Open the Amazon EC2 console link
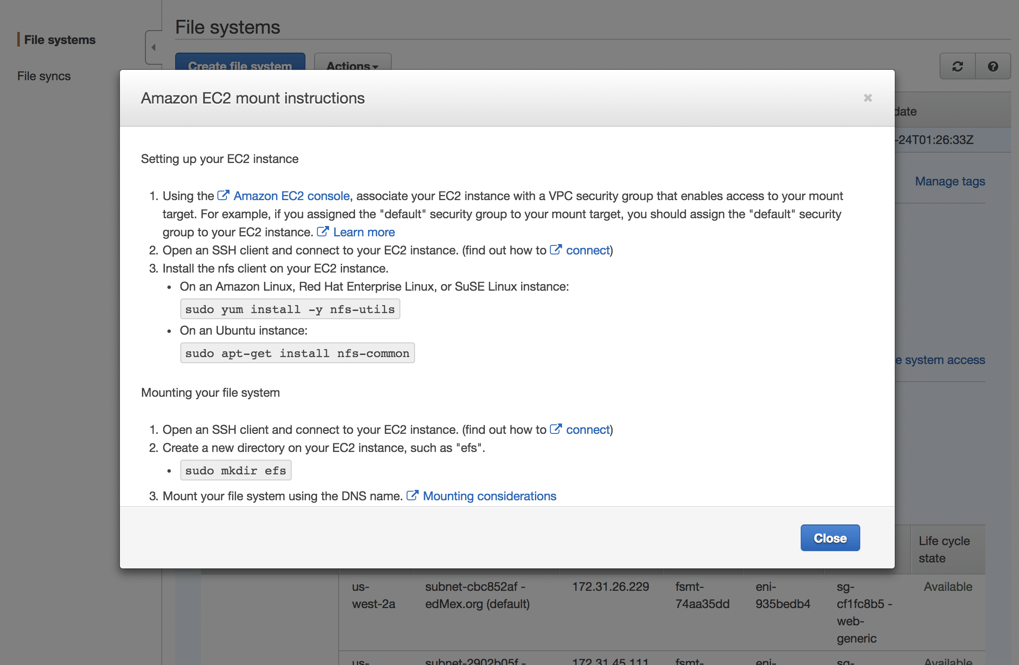Image resolution: width=1019 pixels, height=665 pixels. pos(291,196)
